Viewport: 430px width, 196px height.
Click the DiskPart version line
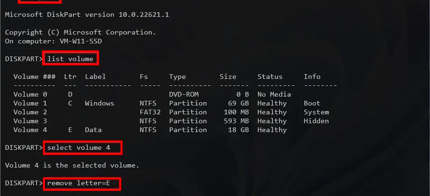pos(87,15)
